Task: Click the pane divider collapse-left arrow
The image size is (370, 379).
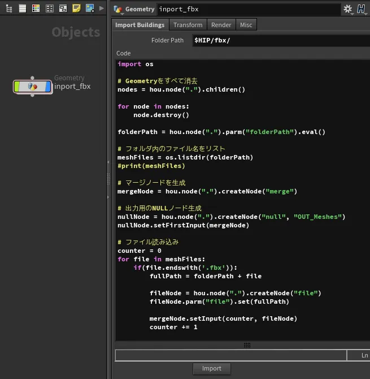Action: coord(108,162)
